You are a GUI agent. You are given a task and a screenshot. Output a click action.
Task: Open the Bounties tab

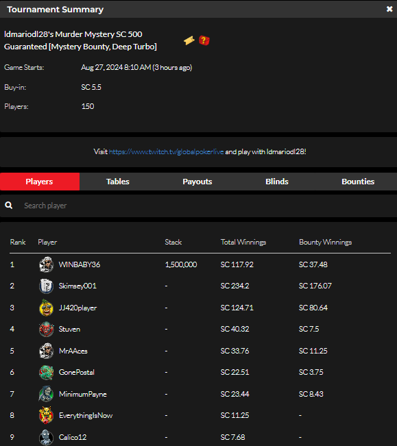tap(358, 182)
